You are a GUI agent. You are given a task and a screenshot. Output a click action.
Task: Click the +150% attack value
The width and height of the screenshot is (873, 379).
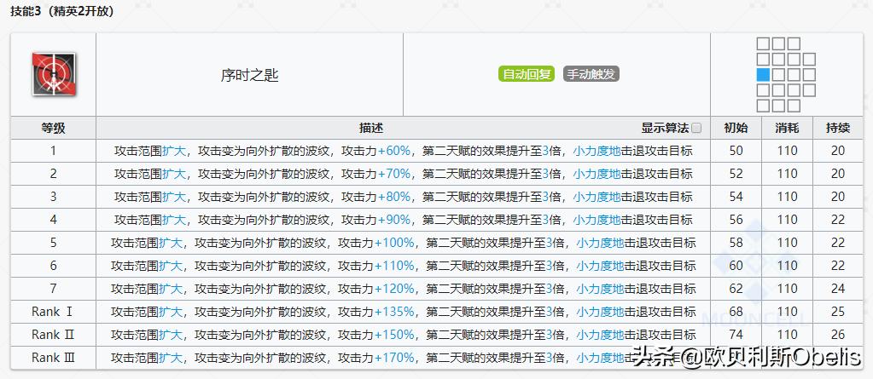tap(394, 335)
